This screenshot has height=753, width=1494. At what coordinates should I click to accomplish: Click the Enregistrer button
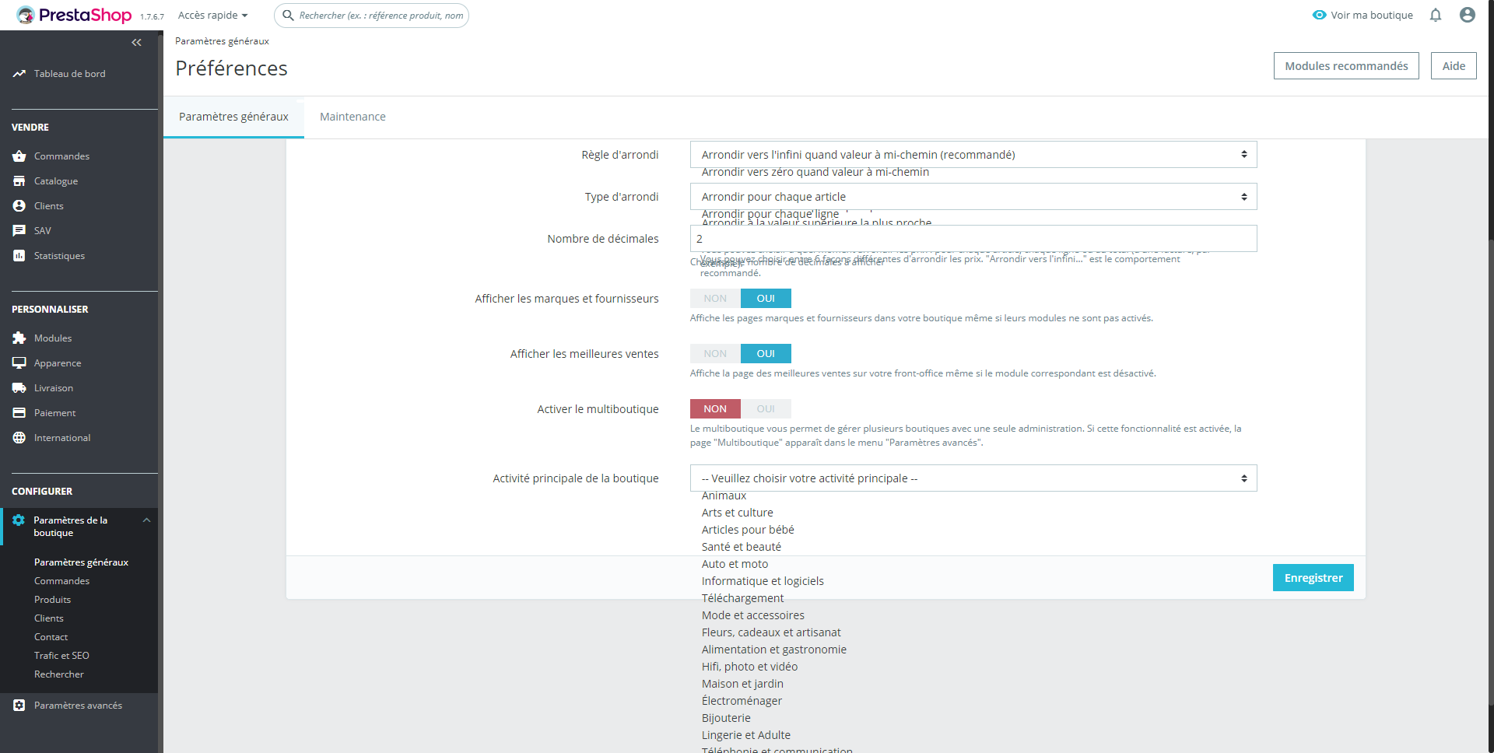click(x=1313, y=578)
